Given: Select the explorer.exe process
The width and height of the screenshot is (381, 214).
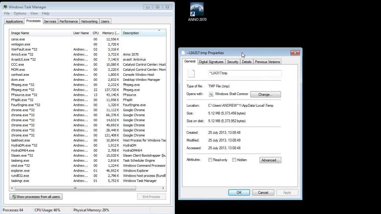Looking at the screenshot, I should click(x=88, y=171).
